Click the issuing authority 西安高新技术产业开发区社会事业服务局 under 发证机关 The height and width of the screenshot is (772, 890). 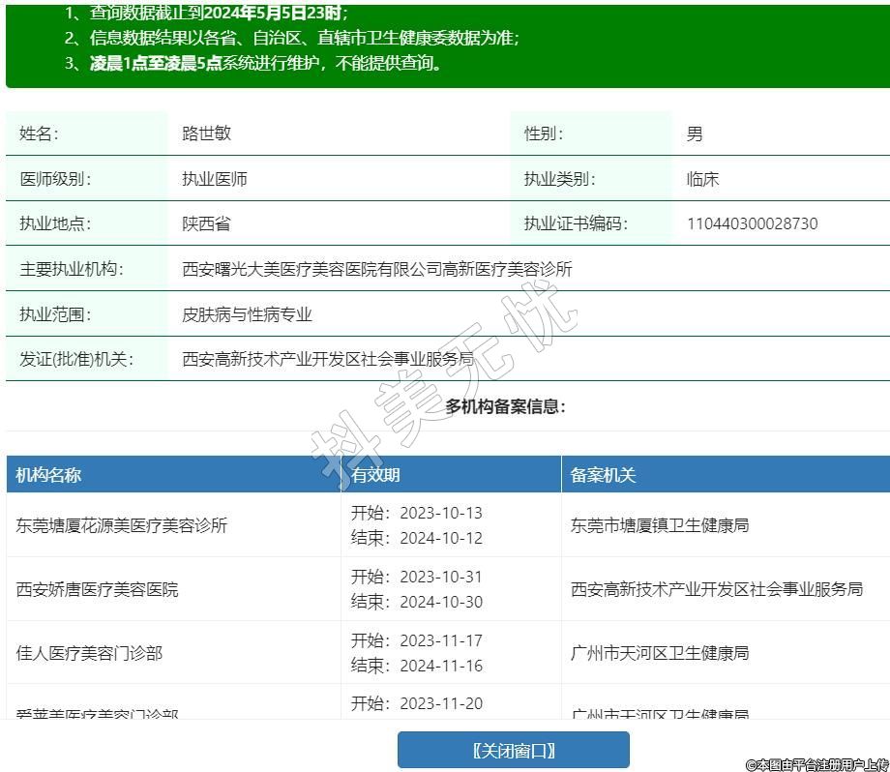tap(328, 359)
